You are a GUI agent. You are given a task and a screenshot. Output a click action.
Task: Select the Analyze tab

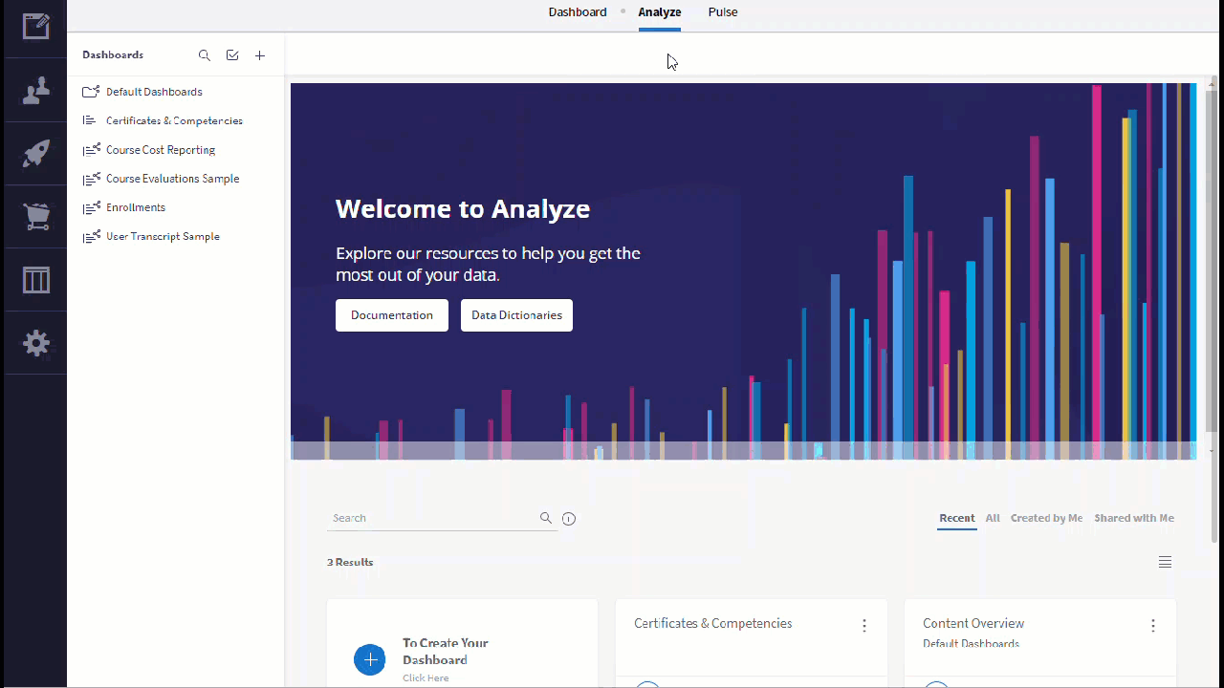(660, 12)
